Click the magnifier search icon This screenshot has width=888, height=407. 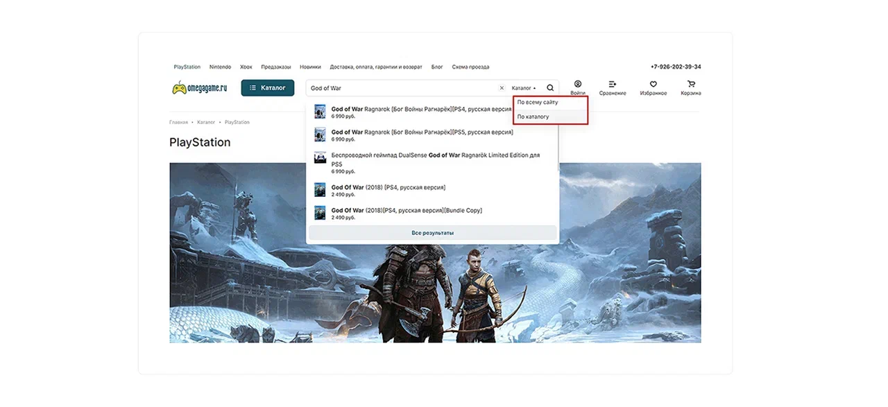point(550,88)
